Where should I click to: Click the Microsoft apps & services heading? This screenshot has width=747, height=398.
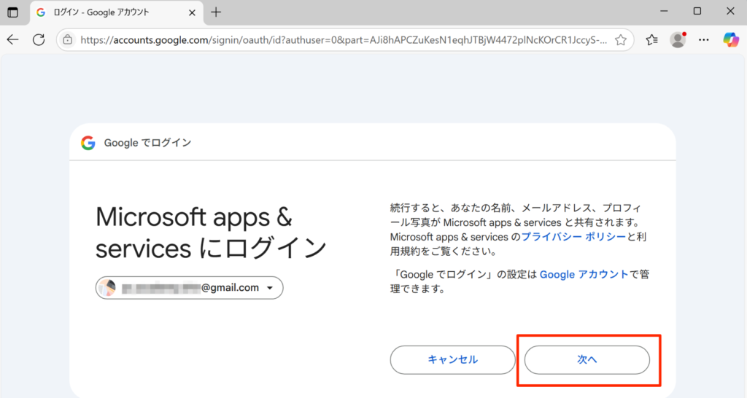[211, 233]
